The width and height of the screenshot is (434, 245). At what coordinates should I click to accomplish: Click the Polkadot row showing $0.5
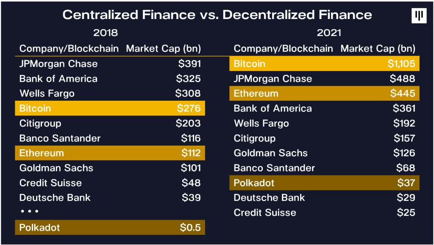(x=110, y=228)
